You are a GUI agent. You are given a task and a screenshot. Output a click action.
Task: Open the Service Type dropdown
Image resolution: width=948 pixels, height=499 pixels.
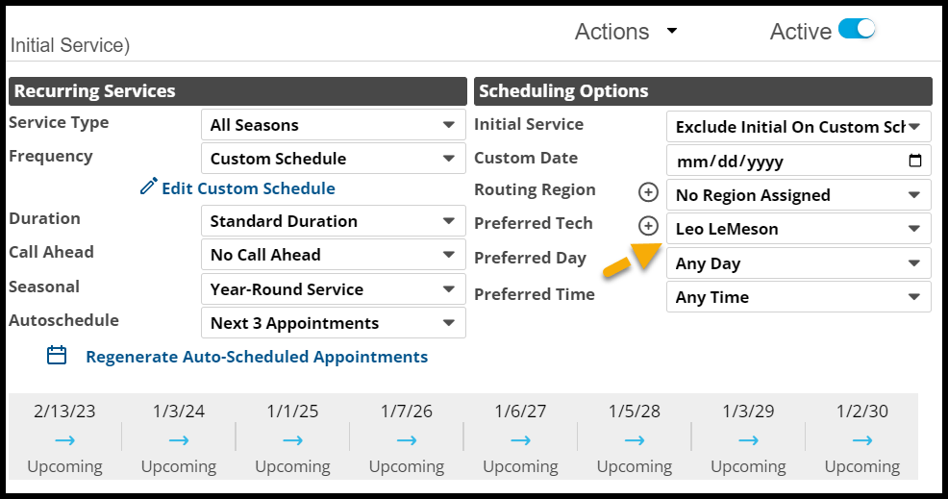[x=333, y=125]
